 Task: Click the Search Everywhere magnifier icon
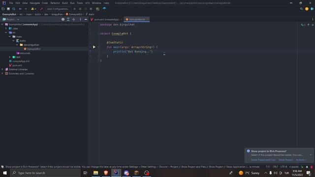click(x=301, y=9)
